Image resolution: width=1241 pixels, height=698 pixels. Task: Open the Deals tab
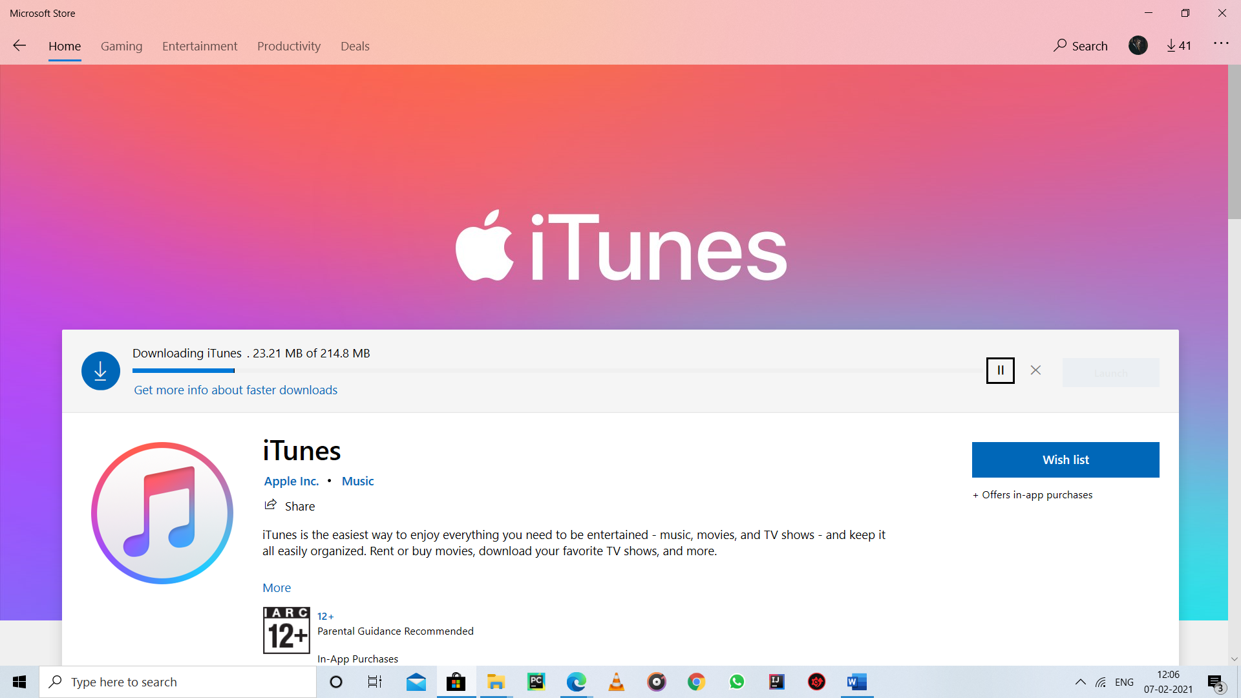point(355,46)
